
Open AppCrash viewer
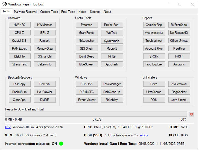(x=112, y=64)
